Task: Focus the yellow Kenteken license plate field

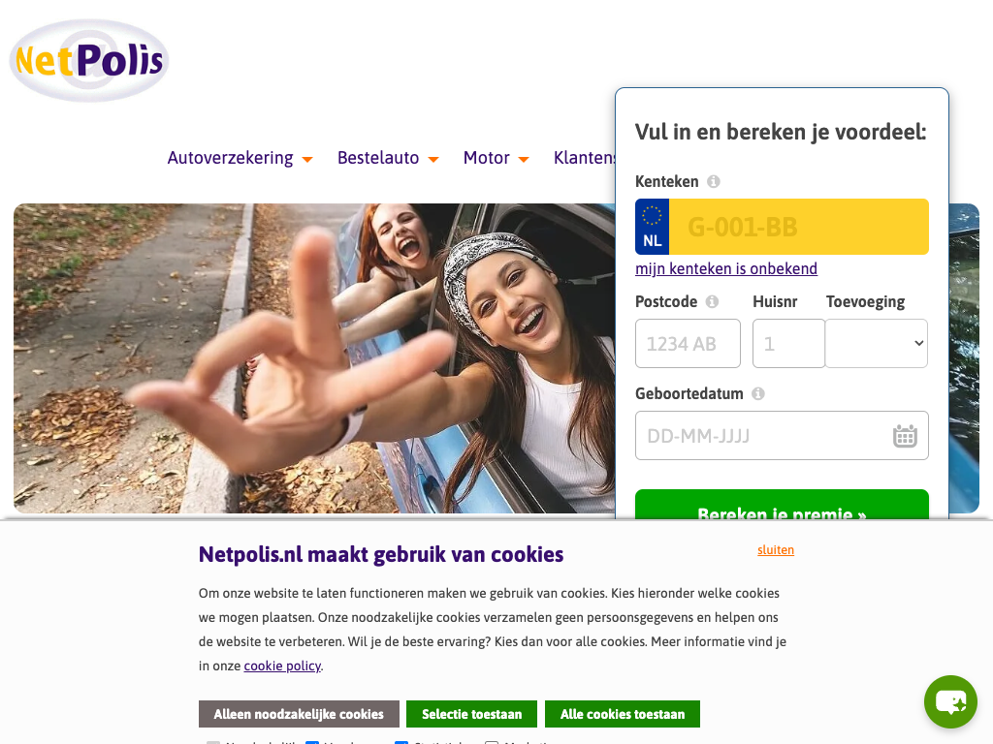Action: [x=799, y=227]
